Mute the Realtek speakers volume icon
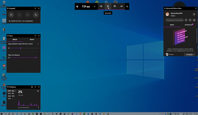Screen dimensions: 198x115 coord(9,48)
